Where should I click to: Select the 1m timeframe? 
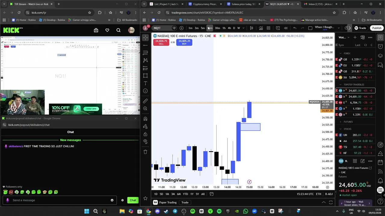click(190, 28)
